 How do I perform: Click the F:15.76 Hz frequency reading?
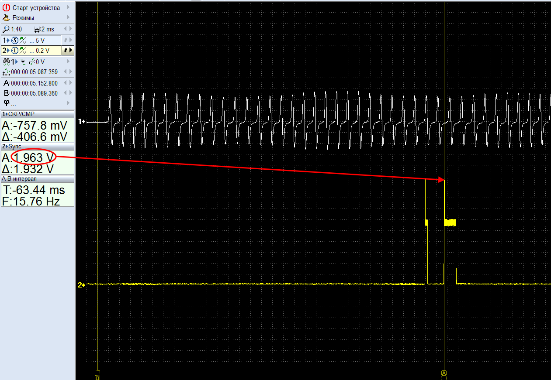[31, 201]
